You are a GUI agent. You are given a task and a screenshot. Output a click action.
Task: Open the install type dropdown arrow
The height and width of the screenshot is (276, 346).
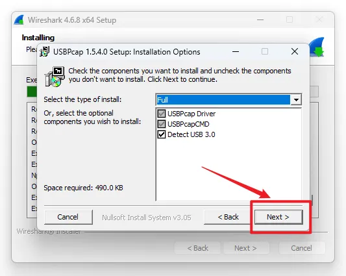(296, 100)
